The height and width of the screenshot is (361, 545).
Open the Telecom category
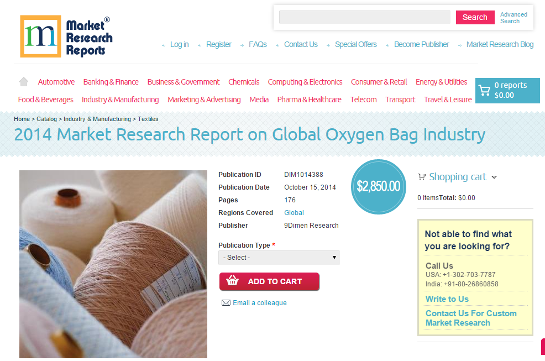pyautogui.click(x=363, y=100)
